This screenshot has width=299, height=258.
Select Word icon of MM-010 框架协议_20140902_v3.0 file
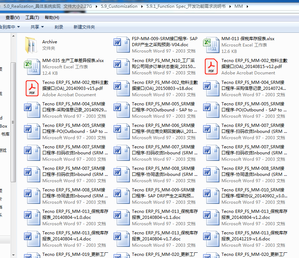(x=211, y=196)
